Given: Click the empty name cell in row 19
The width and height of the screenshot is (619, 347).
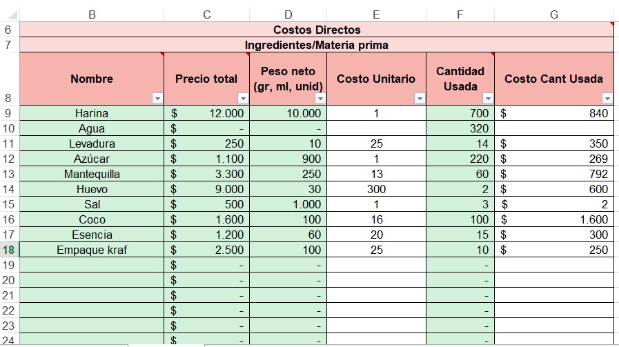Looking at the screenshot, I should (92, 265).
